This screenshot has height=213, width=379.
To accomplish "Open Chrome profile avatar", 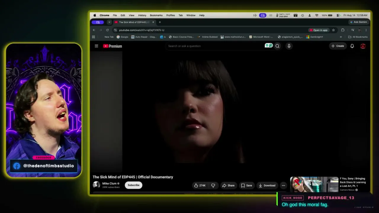I will pyautogui.click(x=359, y=30).
